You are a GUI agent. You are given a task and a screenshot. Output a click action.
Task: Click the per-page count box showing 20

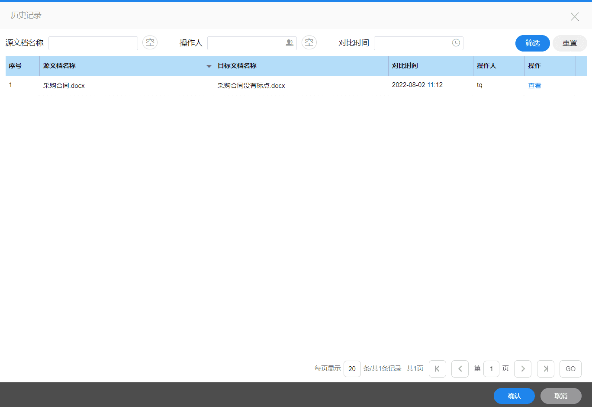(352, 369)
